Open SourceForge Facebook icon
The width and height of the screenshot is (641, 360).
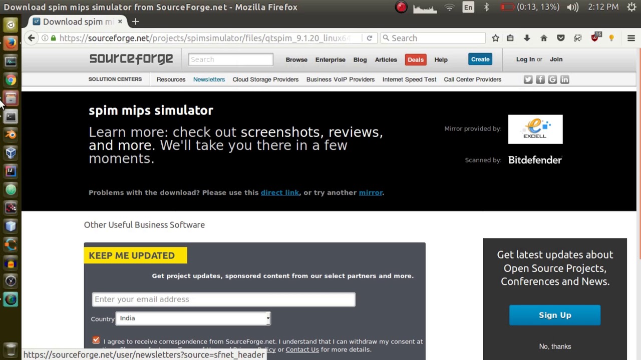pyautogui.click(x=540, y=79)
